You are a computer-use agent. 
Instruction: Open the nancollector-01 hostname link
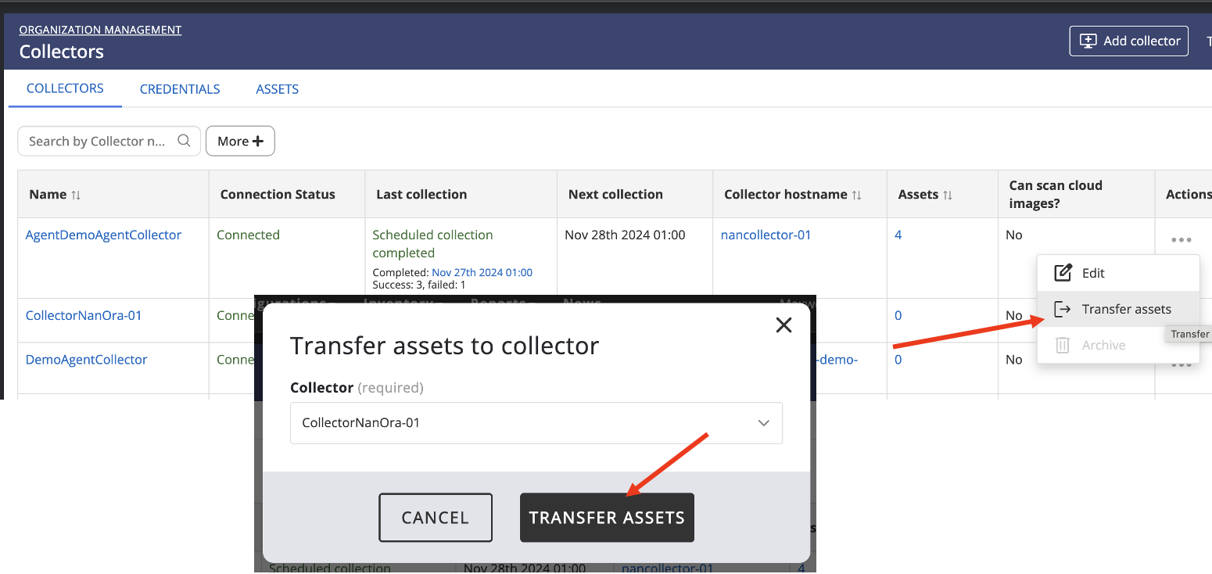[x=766, y=235]
